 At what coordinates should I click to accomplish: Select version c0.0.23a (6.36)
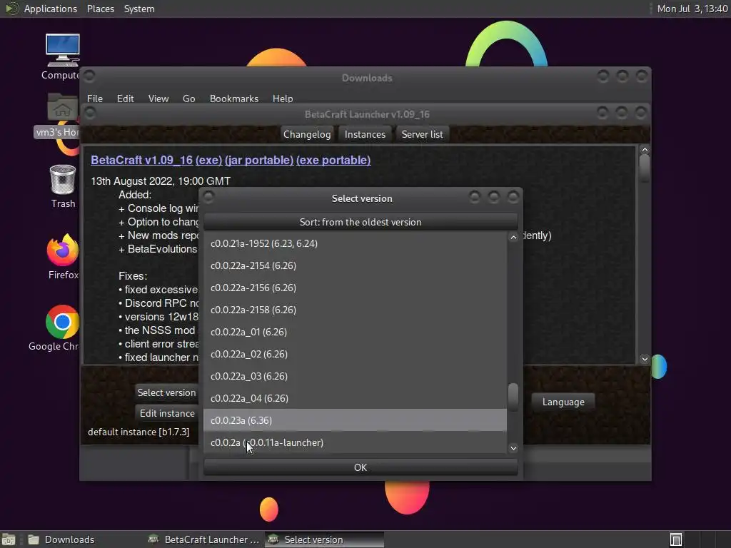[355, 420]
